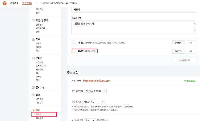Click the blog icon placeholder thumbnail
The image size is (200, 121).
(x=74, y=43)
